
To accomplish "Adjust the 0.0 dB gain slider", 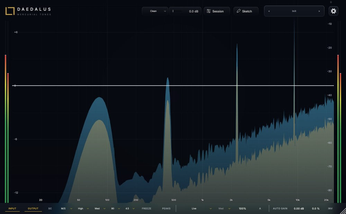I will click(185, 11).
